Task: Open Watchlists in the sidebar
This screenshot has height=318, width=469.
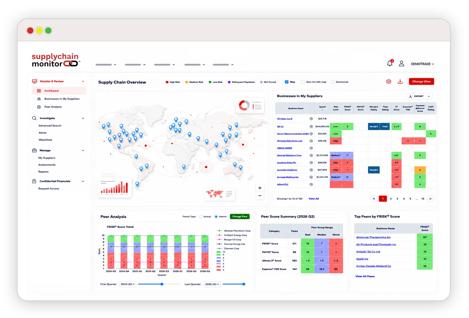Action: point(45,140)
